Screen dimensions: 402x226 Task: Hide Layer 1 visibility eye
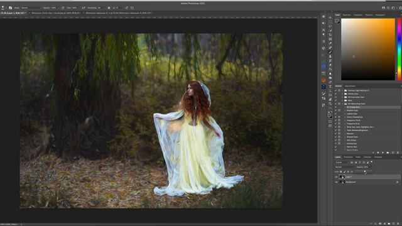tap(336, 177)
